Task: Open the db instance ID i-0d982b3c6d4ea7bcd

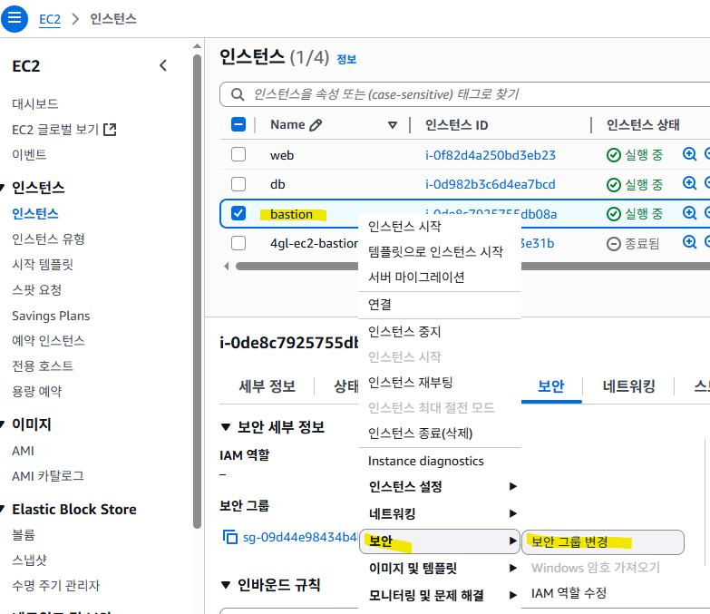Action: [x=490, y=184]
